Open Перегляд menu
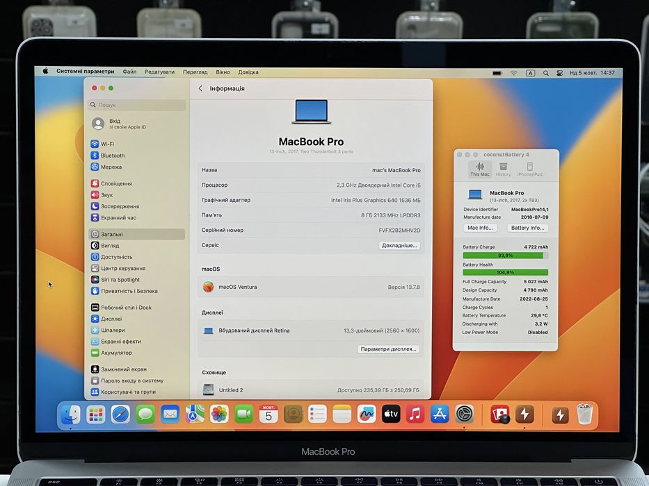Screen dimensions: 649x486 click(195, 72)
